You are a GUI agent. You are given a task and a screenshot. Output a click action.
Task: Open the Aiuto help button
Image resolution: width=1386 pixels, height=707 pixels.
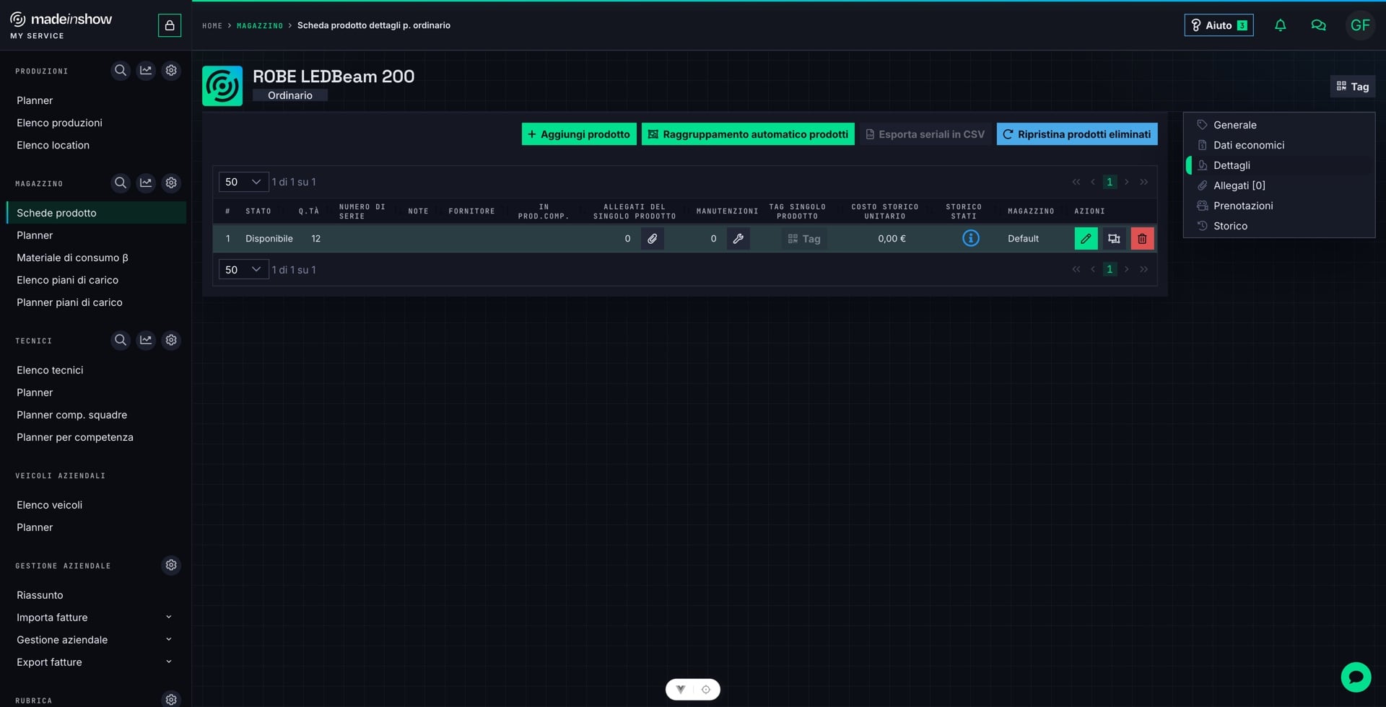tap(1219, 25)
